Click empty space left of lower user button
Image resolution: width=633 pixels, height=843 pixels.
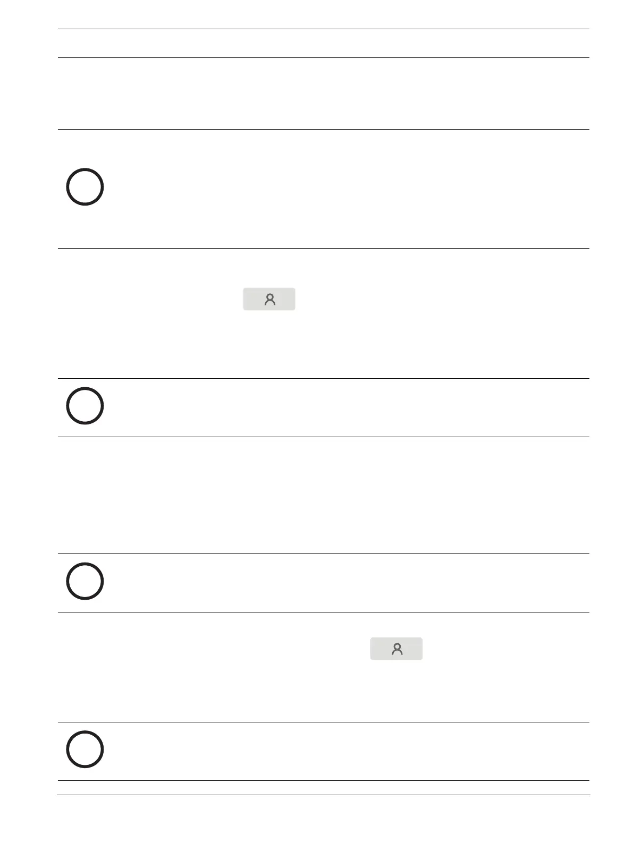tap(213, 649)
